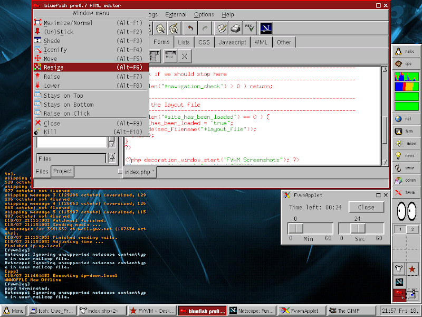This screenshot has height=317, width=422.
Task: Switch to desk 1 in the pager
Action: [400, 229]
